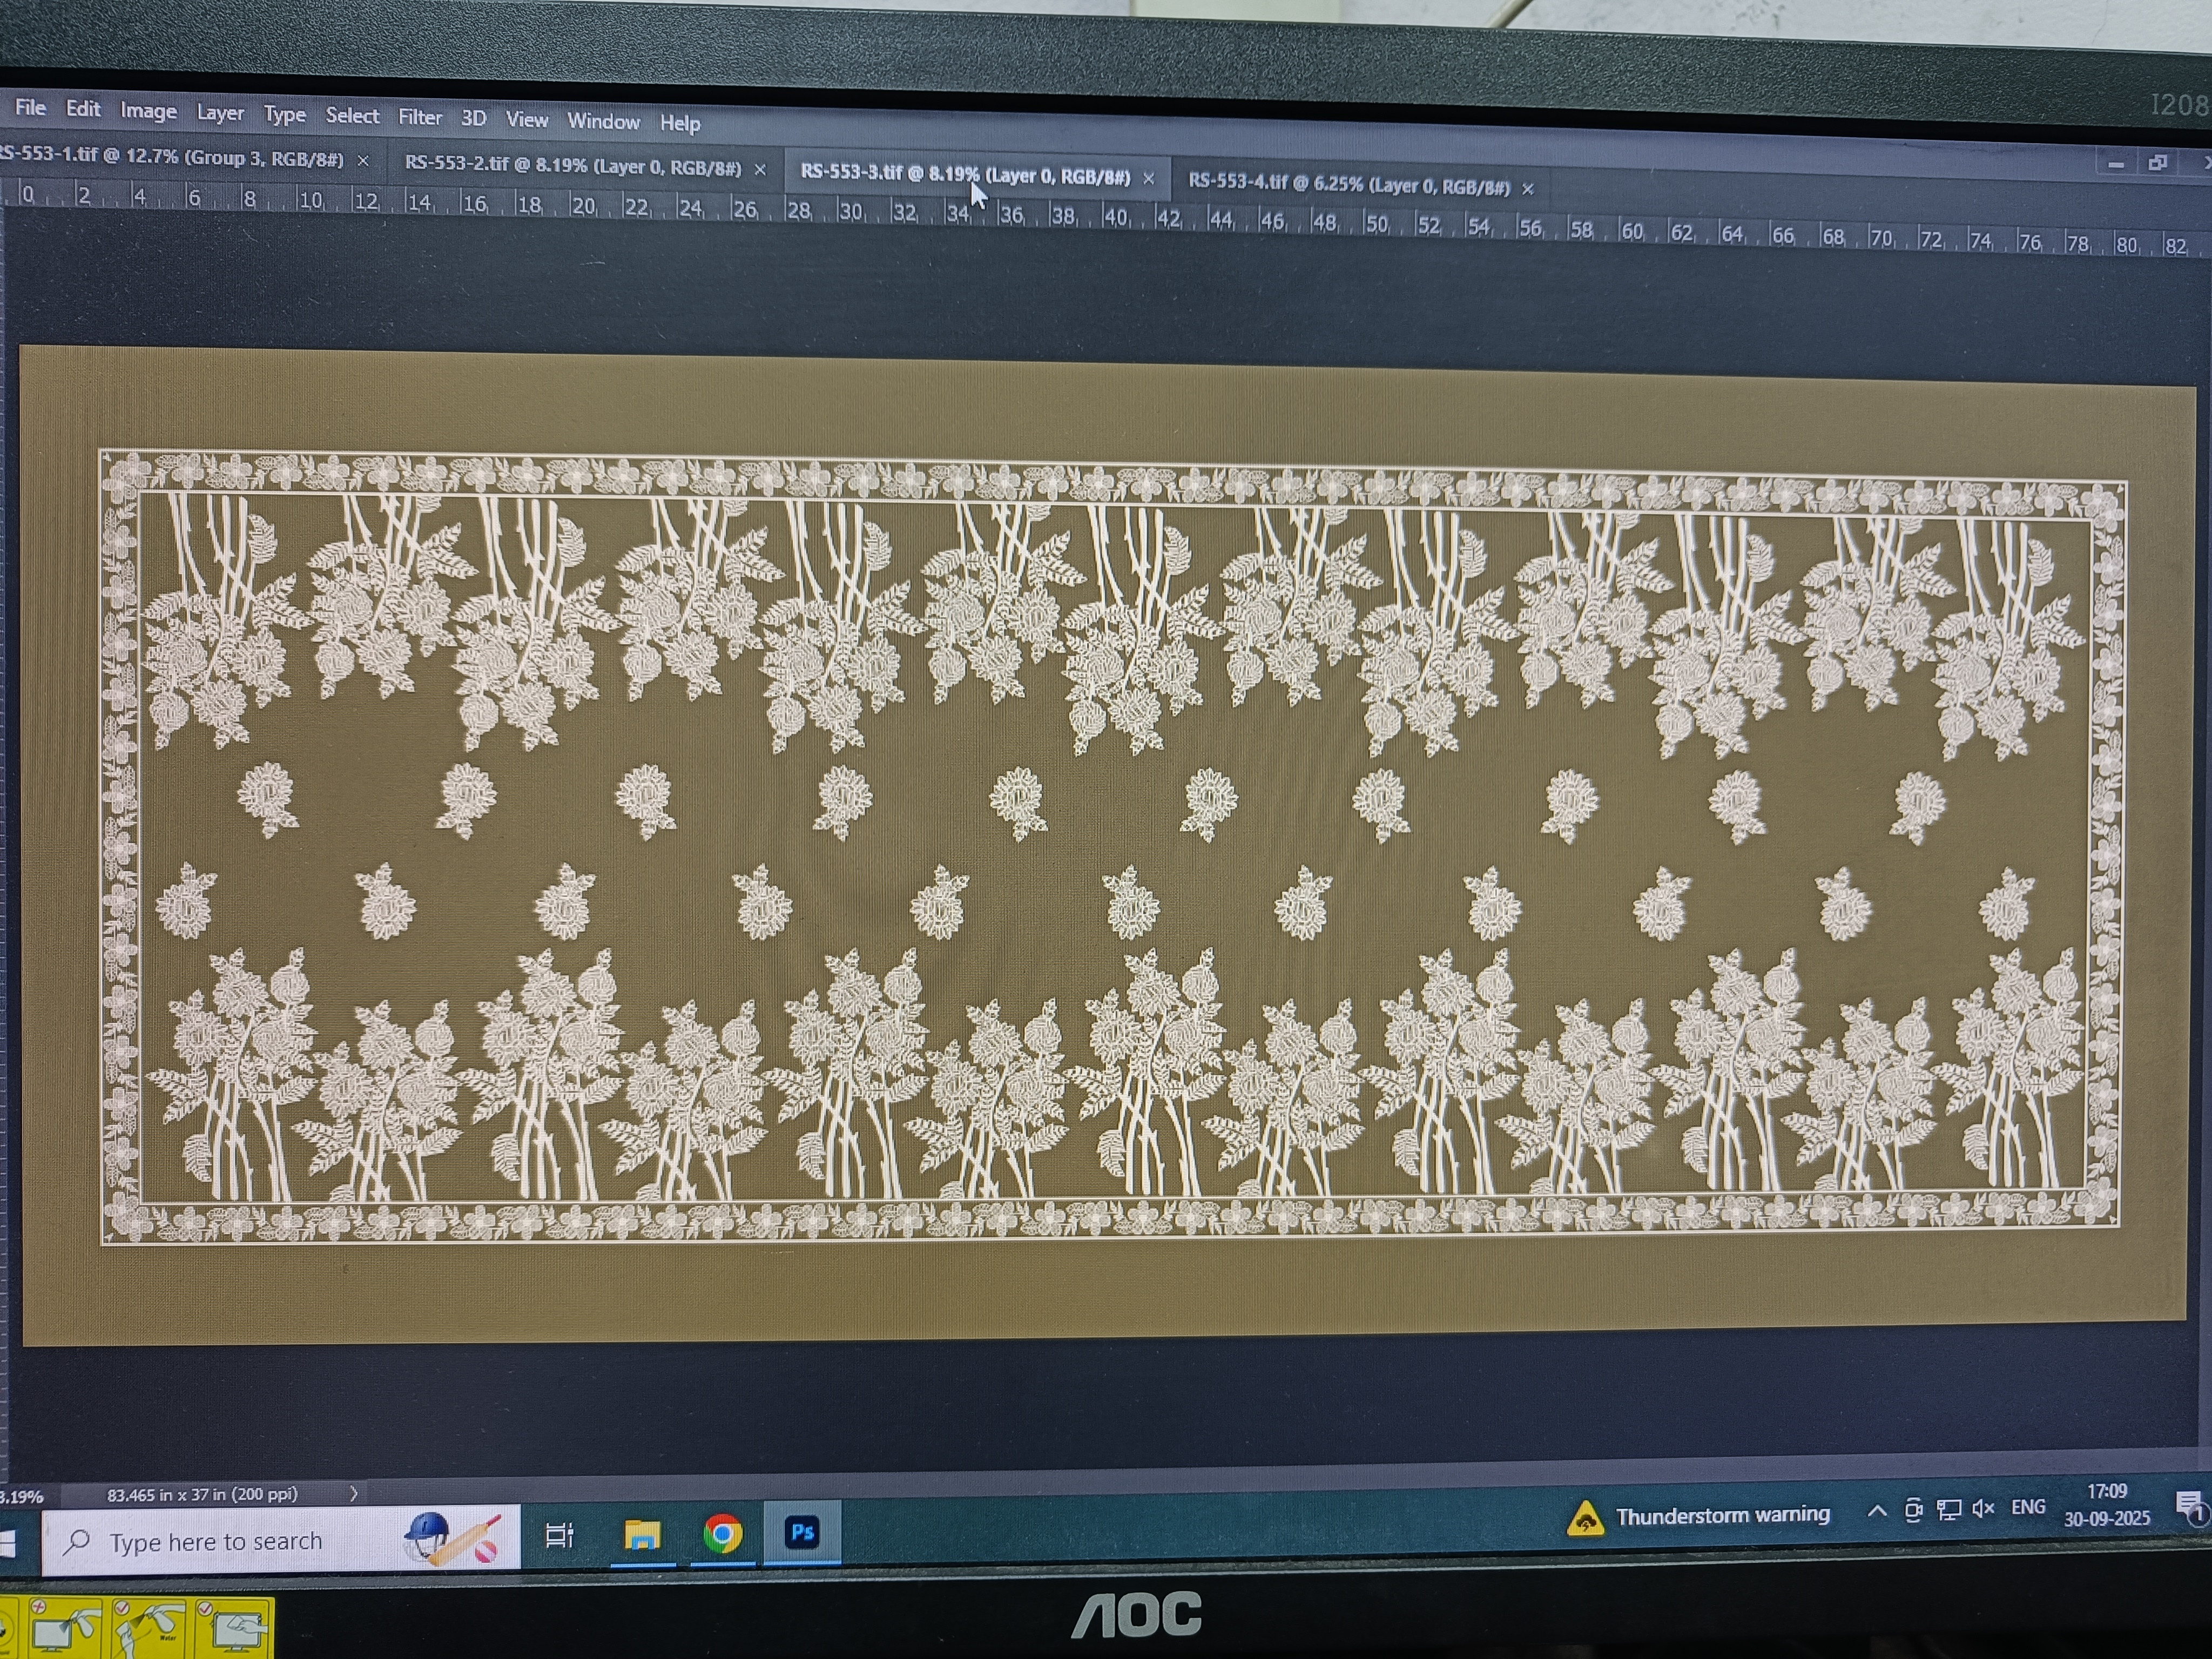Close the RS-553-3.tif tab
Viewport: 2212px width, 1659px height.
click(1149, 178)
